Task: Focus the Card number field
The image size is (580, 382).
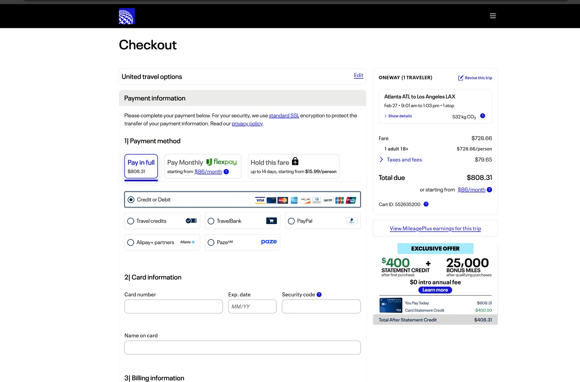Action: [x=174, y=307]
